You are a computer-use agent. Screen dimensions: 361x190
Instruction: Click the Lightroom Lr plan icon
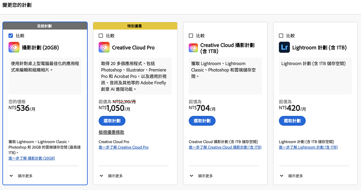click(x=284, y=47)
